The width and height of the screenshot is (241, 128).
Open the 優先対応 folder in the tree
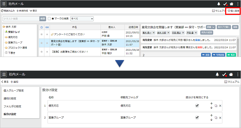[11, 37]
